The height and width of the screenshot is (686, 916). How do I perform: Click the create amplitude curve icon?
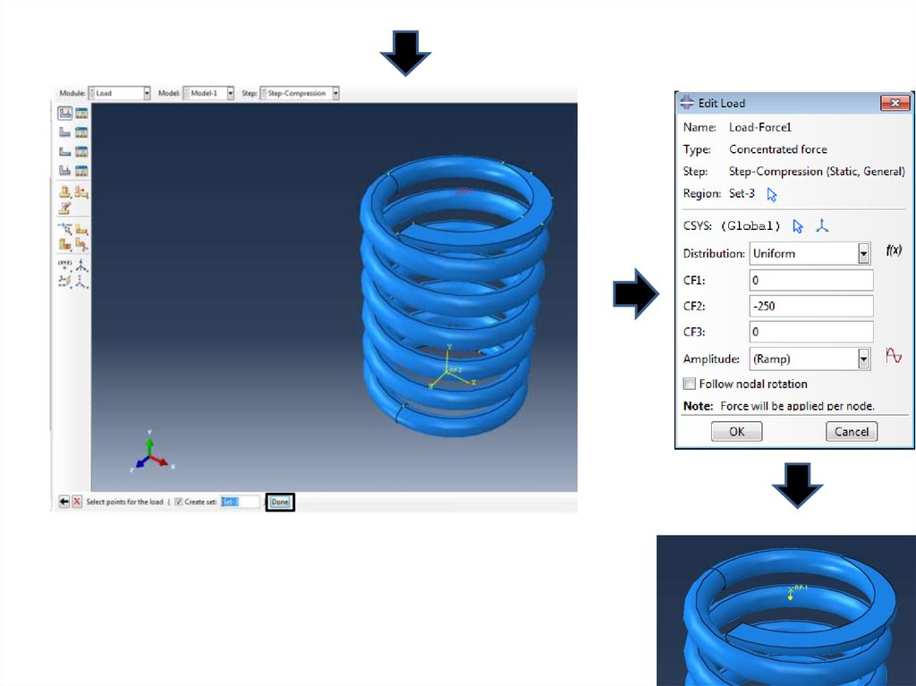pos(894,355)
